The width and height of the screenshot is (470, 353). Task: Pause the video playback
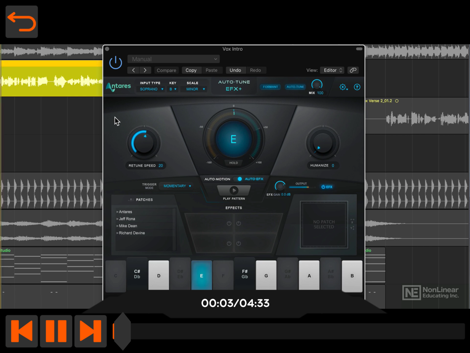tap(56, 331)
